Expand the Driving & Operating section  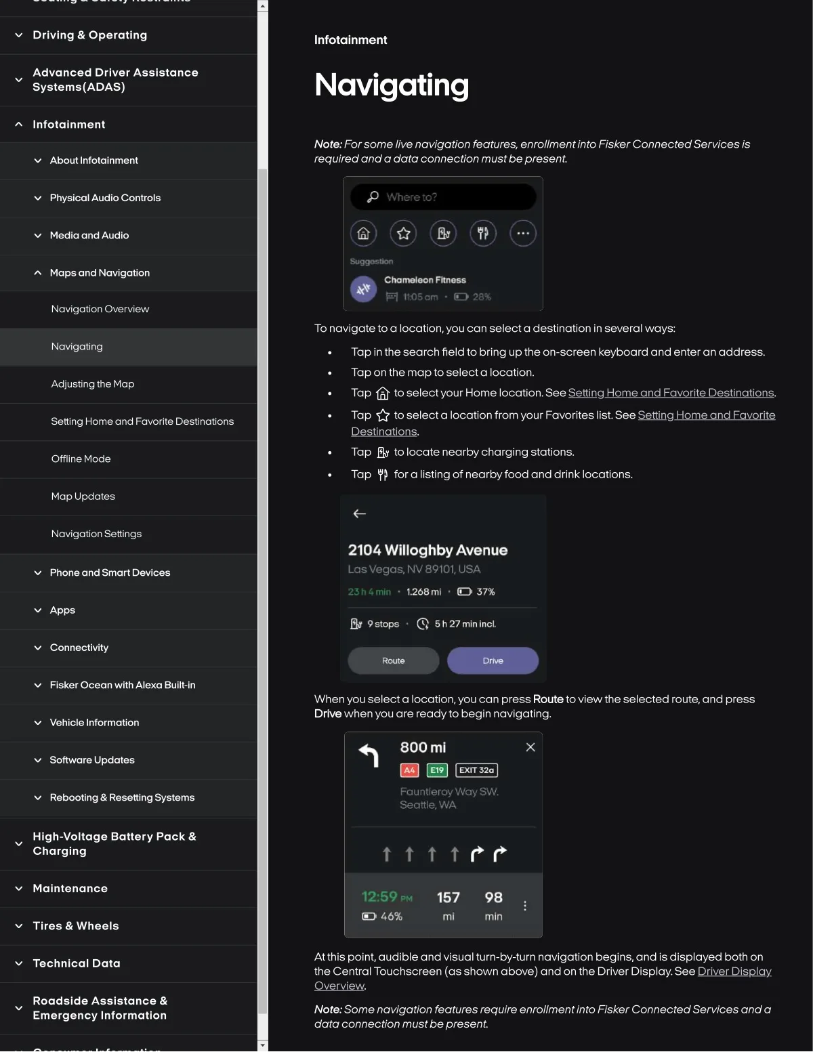click(129, 35)
